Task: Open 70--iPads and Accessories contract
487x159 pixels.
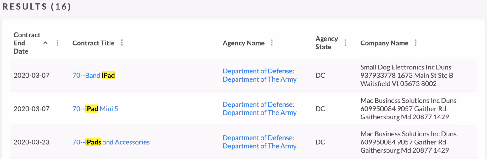Action: (x=111, y=142)
